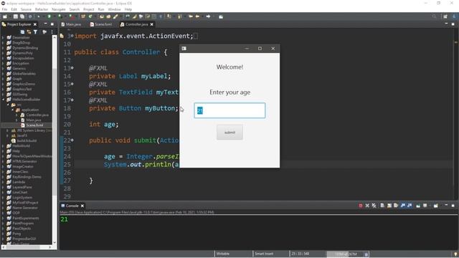Screen dimensions: 459x258
Task: Click the submit button in the app window
Action: (229, 132)
